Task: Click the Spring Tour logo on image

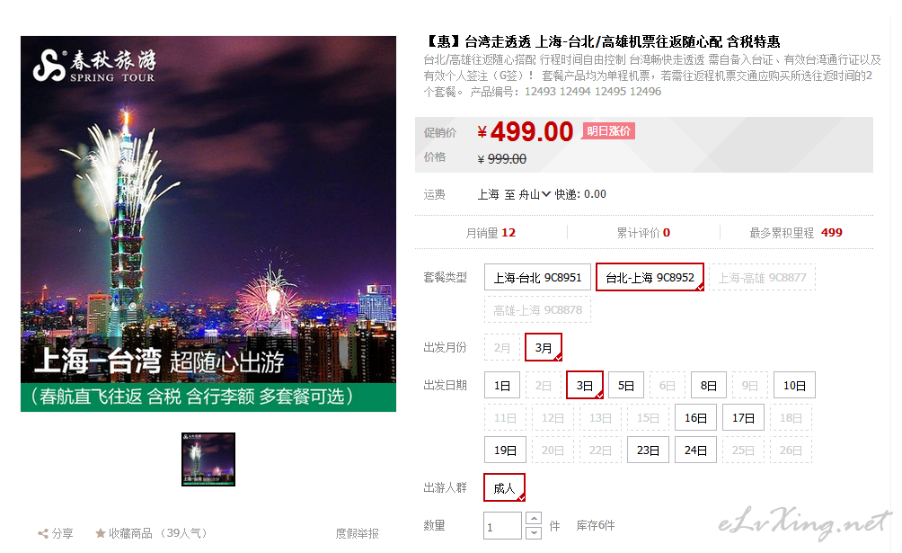Action: [x=94, y=67]
